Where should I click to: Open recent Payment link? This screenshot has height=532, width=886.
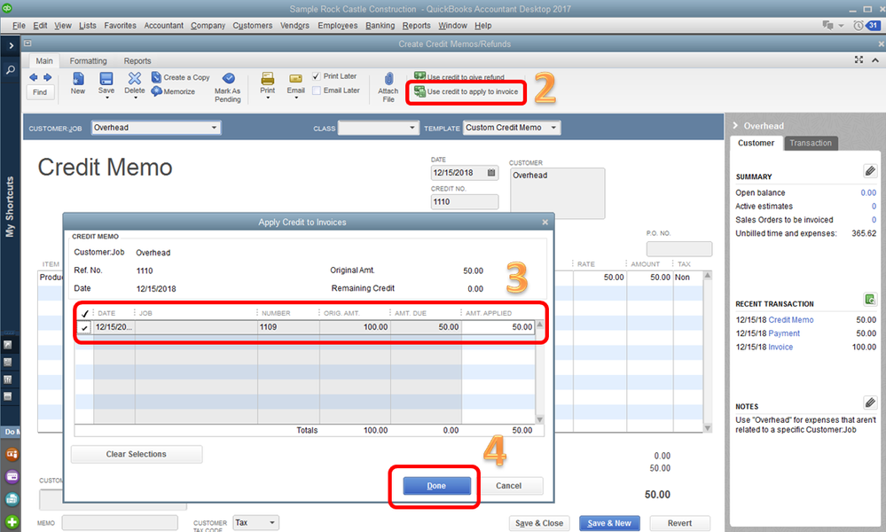pyautogui.click(x=784, y=333)
